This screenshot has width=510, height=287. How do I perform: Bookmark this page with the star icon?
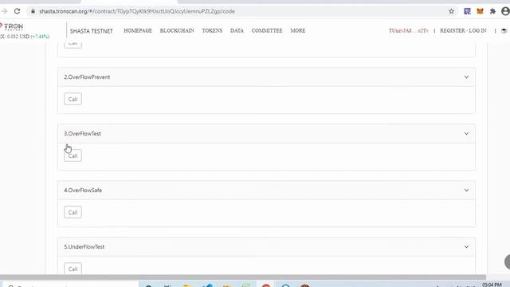pos(452,11)
